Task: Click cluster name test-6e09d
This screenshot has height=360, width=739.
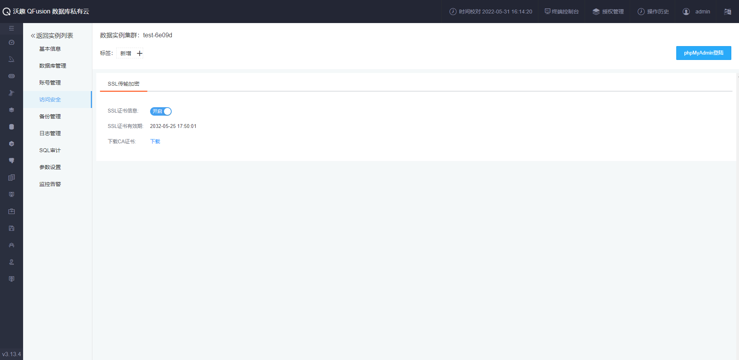Action: 157,35
